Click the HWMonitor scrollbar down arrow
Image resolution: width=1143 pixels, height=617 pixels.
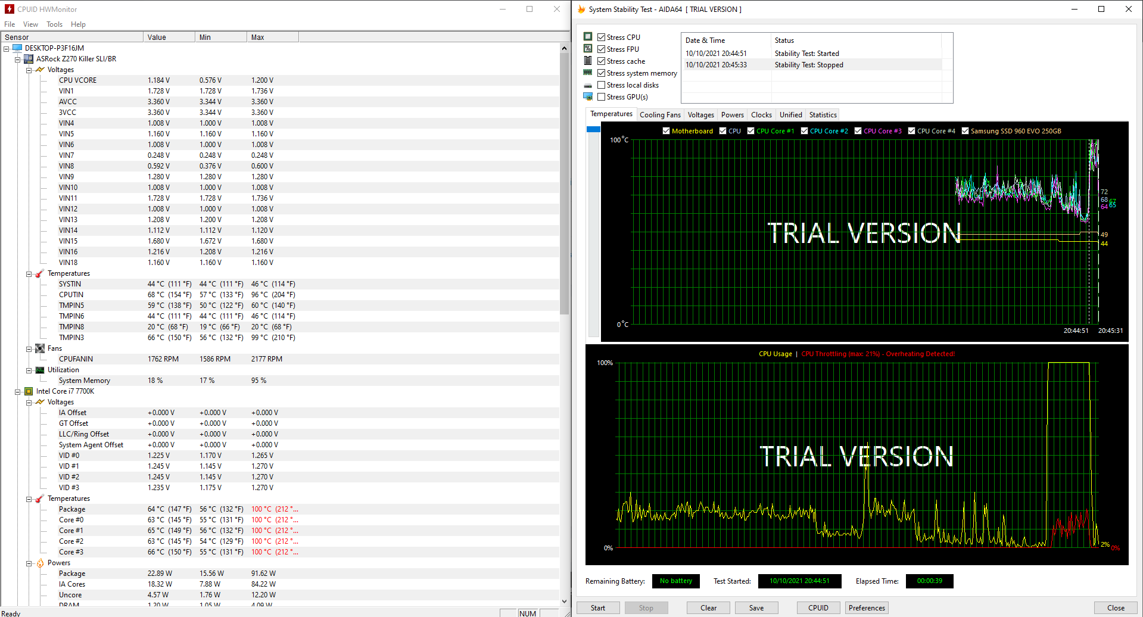coord(564,602)
